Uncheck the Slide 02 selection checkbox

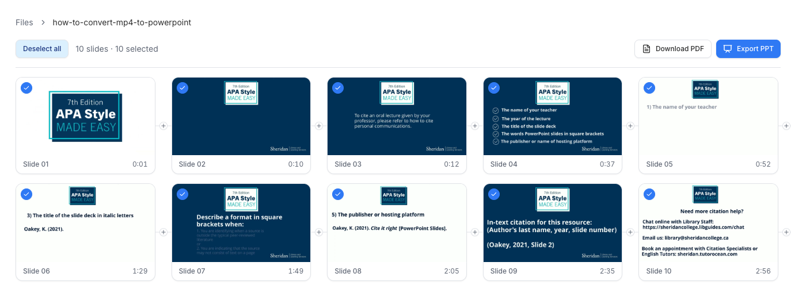click(182, 88)
